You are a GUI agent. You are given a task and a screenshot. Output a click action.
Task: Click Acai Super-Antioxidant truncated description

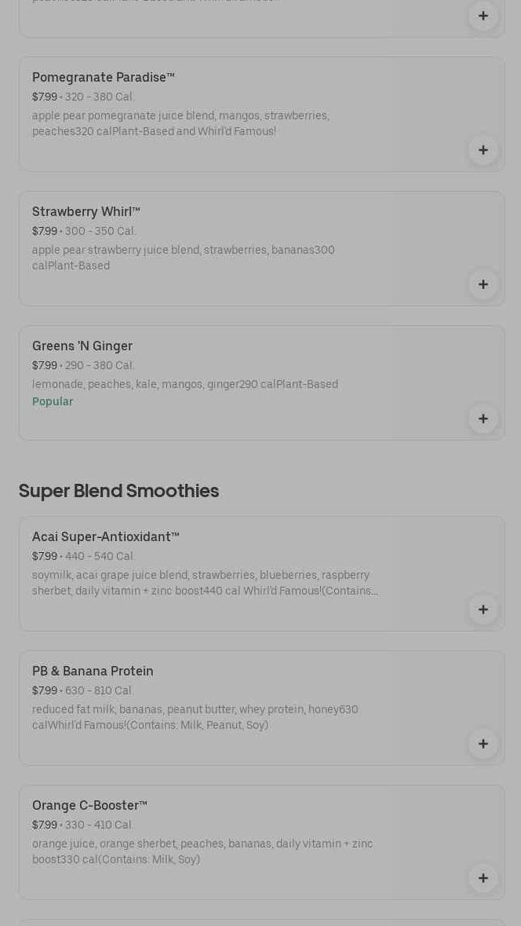(x=204, y=583)
